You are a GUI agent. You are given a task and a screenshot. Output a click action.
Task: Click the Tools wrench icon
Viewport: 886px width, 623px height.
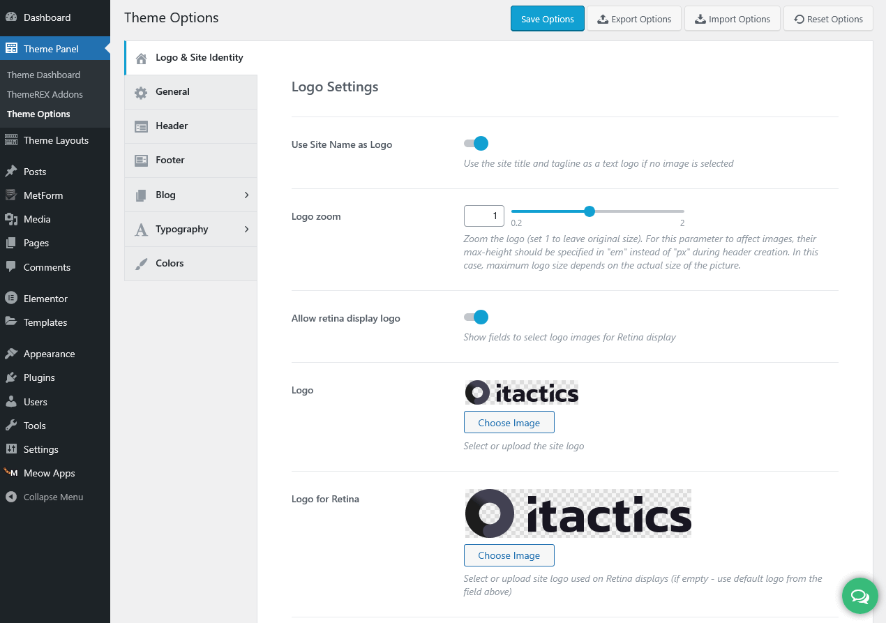point(11,426)
